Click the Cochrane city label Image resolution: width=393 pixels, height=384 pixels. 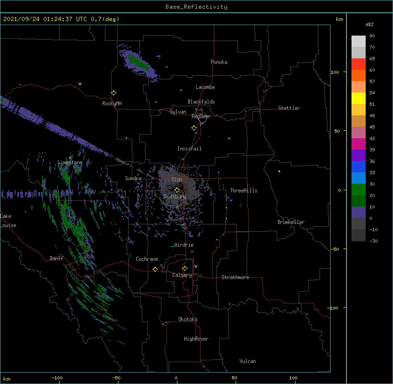coord(147,259)
